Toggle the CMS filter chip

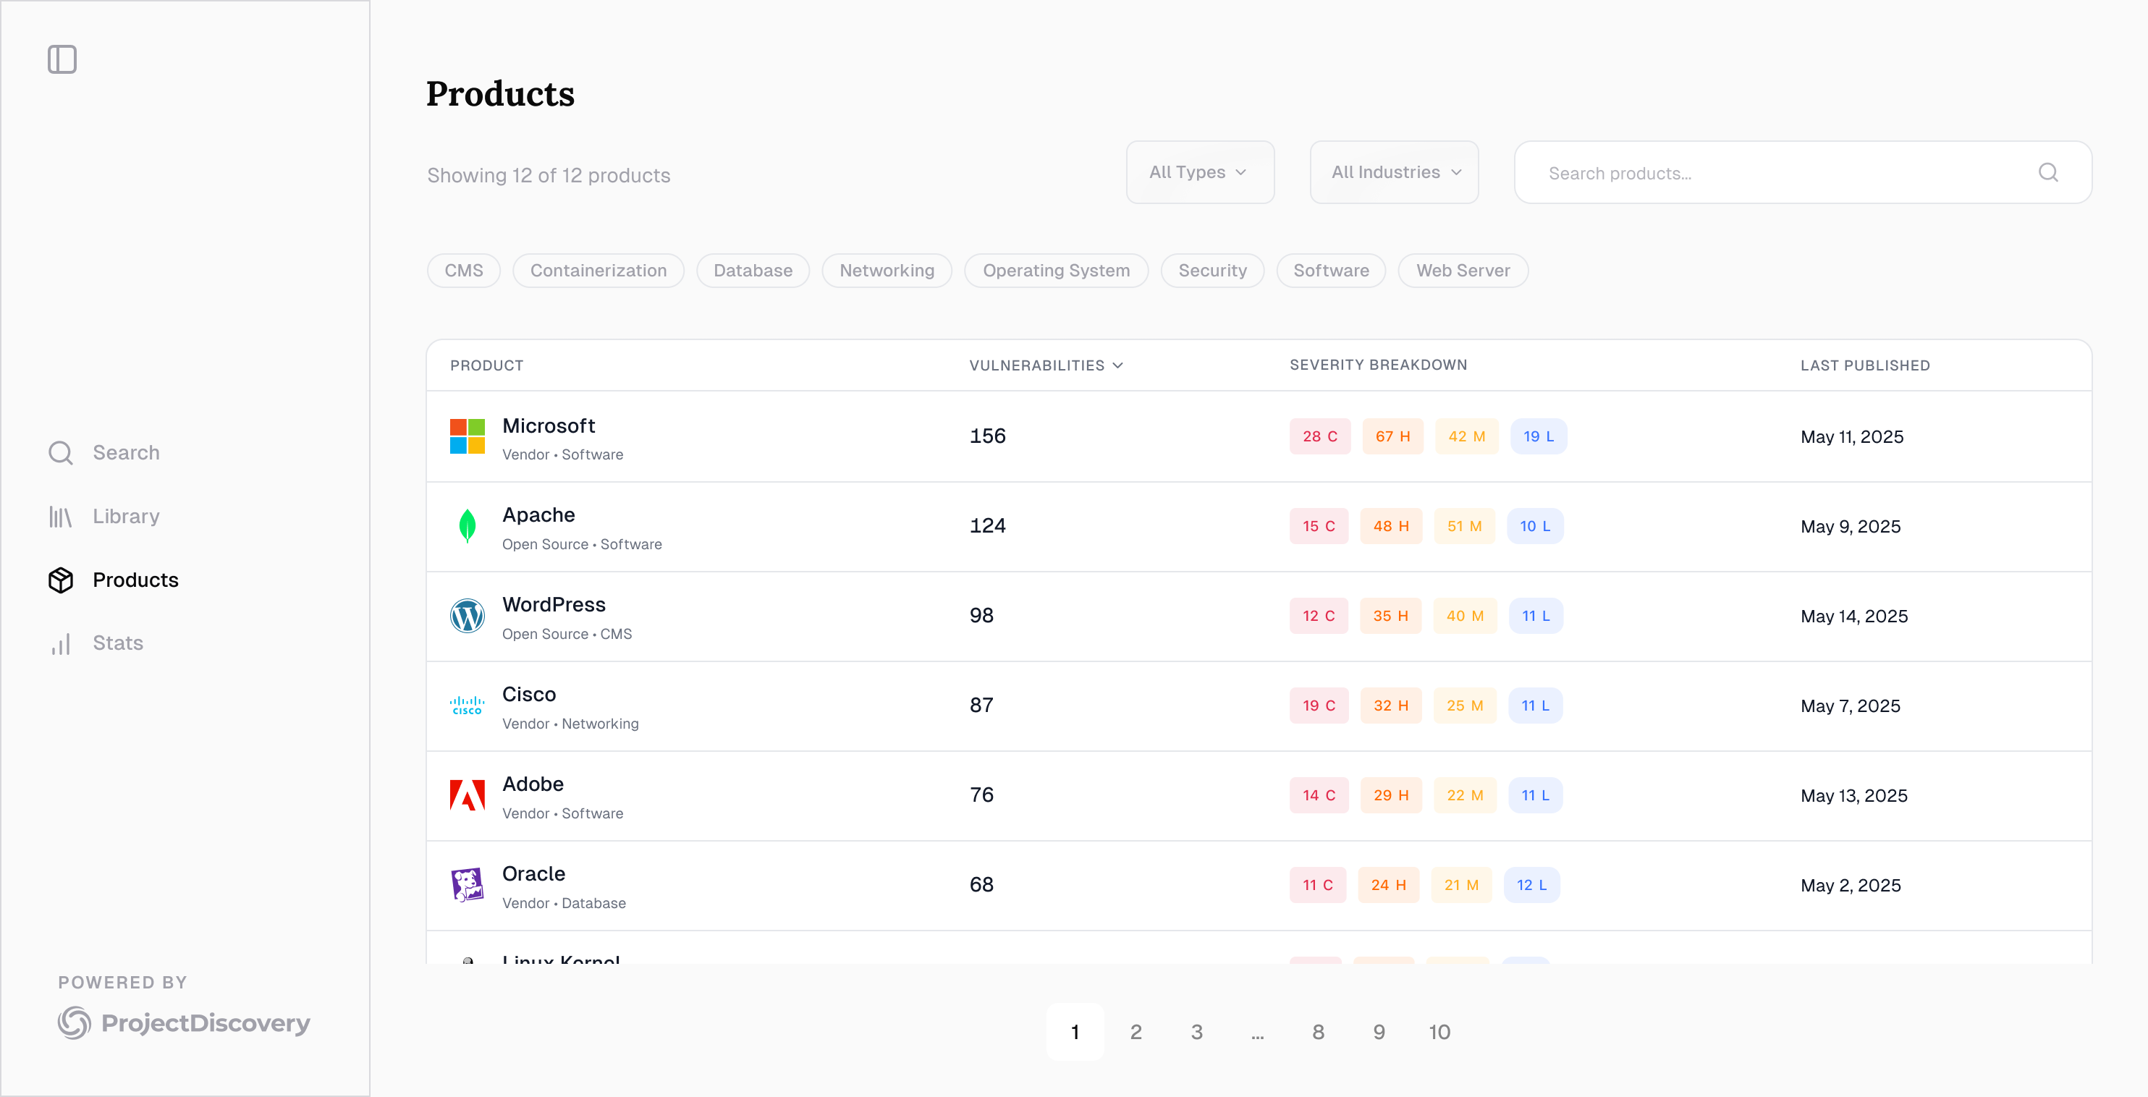[x=464, y=271]
